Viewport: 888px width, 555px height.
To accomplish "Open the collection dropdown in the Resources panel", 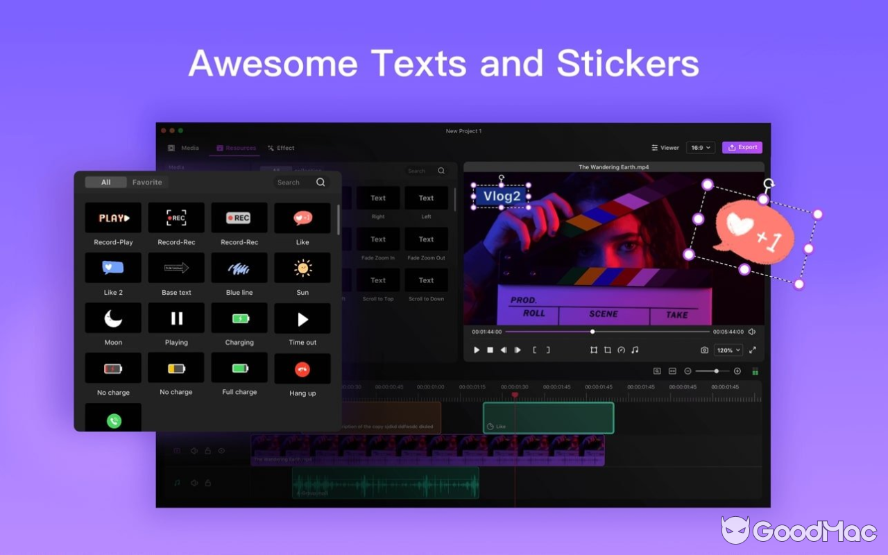I will coord(308,171).
